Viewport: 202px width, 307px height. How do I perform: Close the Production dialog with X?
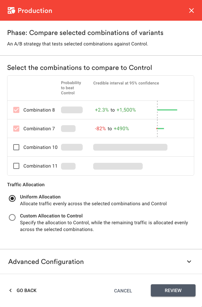pyautogui.click(x=191, y=11)
